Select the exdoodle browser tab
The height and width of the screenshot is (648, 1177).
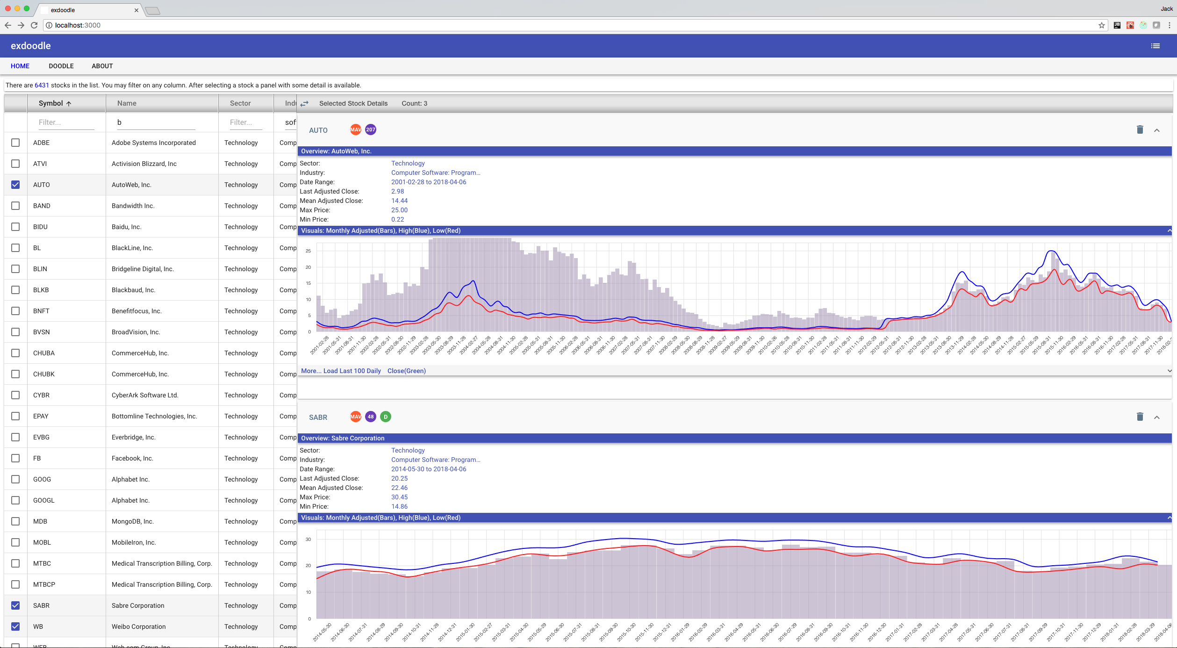[x=89, y=10]
